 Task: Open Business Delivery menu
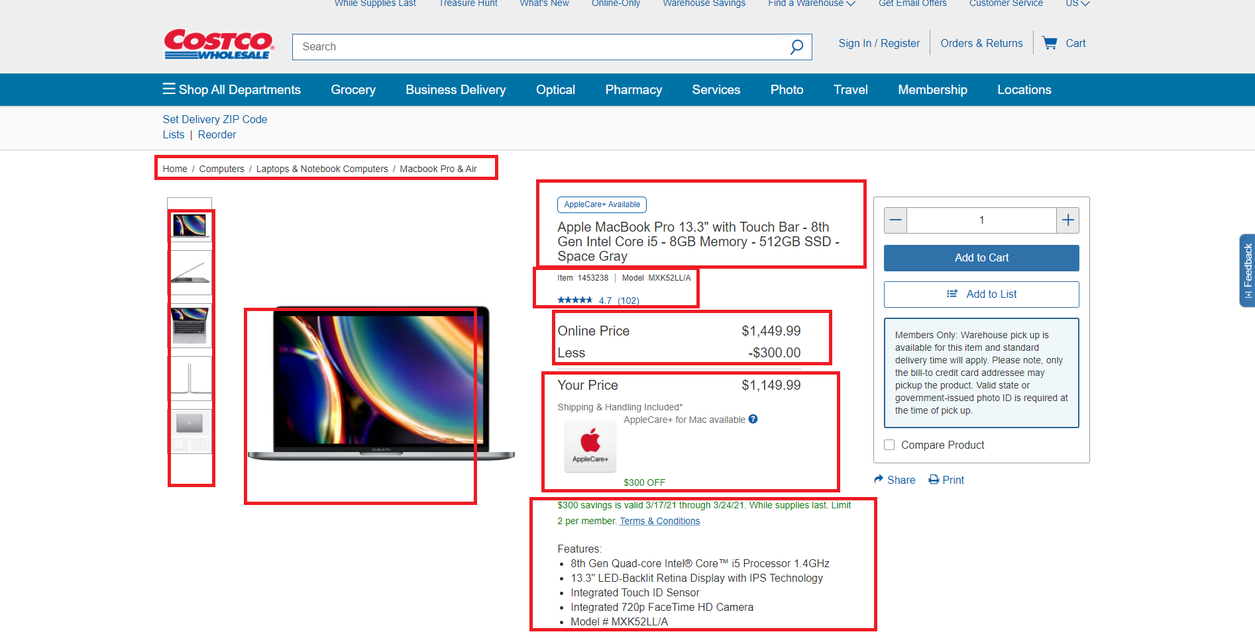(x=456, y=89)
